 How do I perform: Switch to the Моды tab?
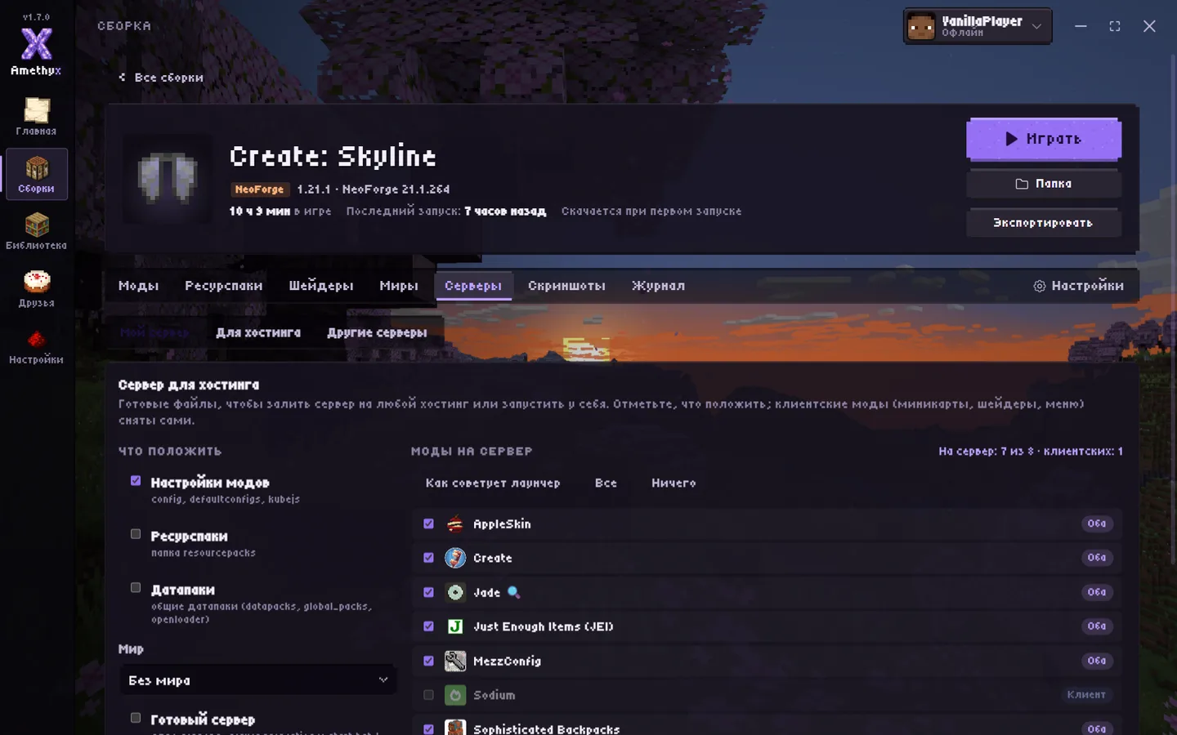click(138, 286)
